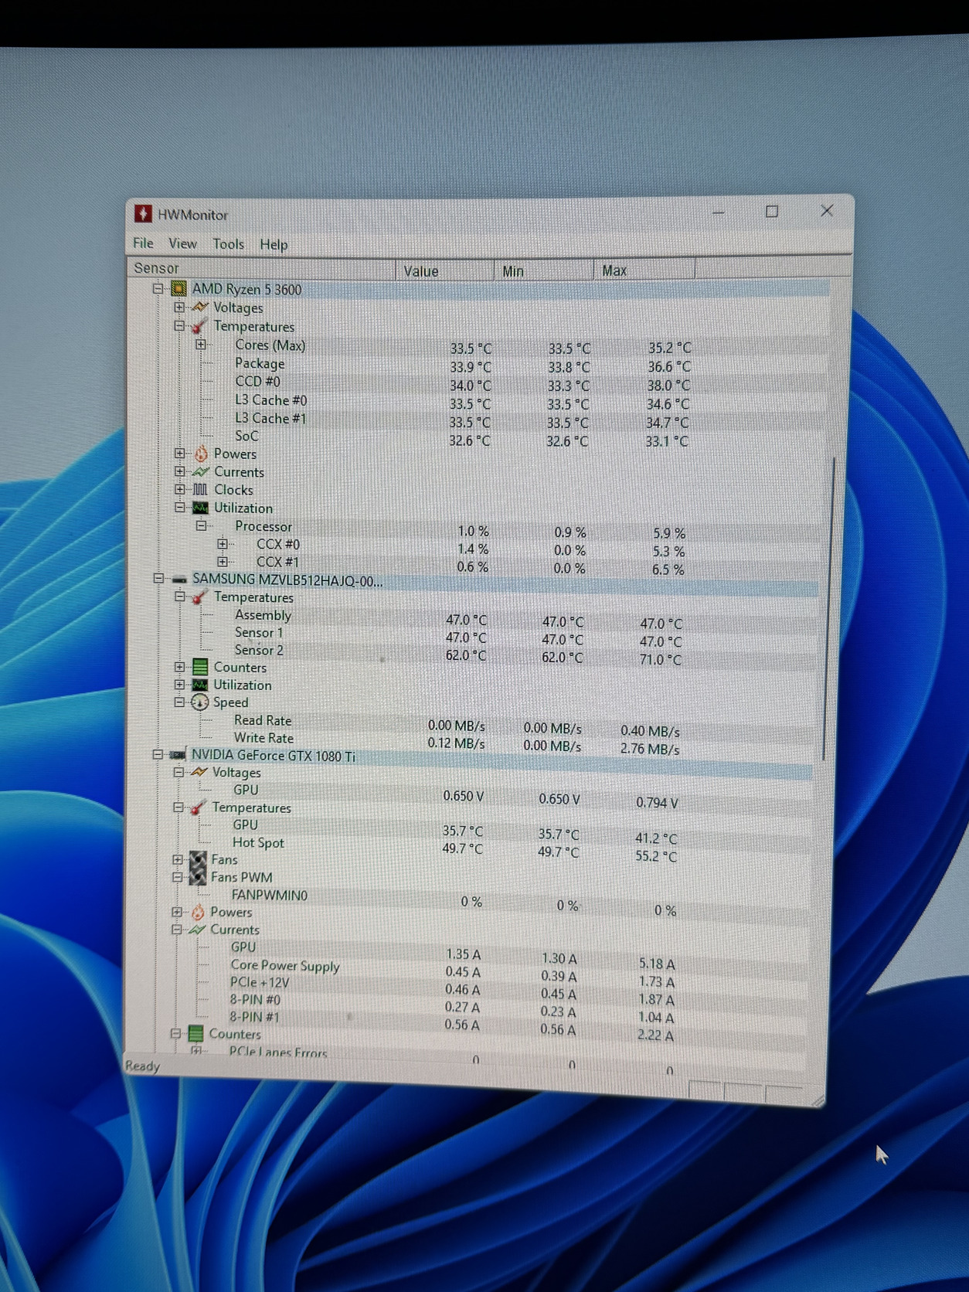Click the GPU Currents wave icon
Image resolution: width=969 pixels, height=1292 pixels.
tap(197, 930)
